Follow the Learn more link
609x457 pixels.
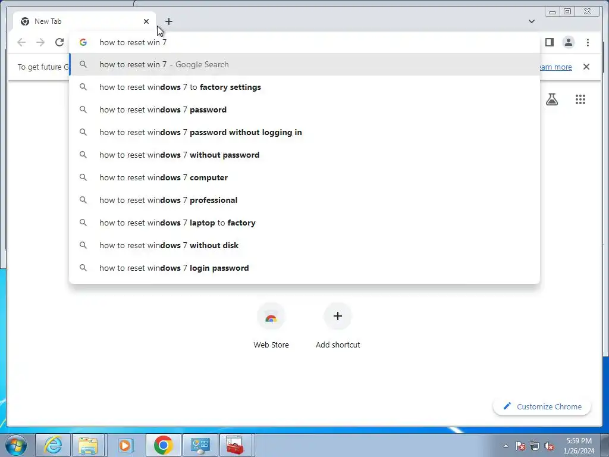(556, 67)
